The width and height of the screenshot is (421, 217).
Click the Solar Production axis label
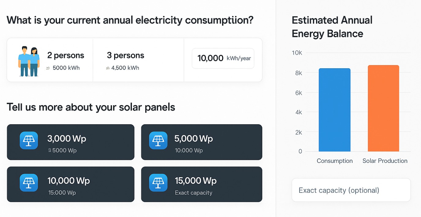coord(385,161)
